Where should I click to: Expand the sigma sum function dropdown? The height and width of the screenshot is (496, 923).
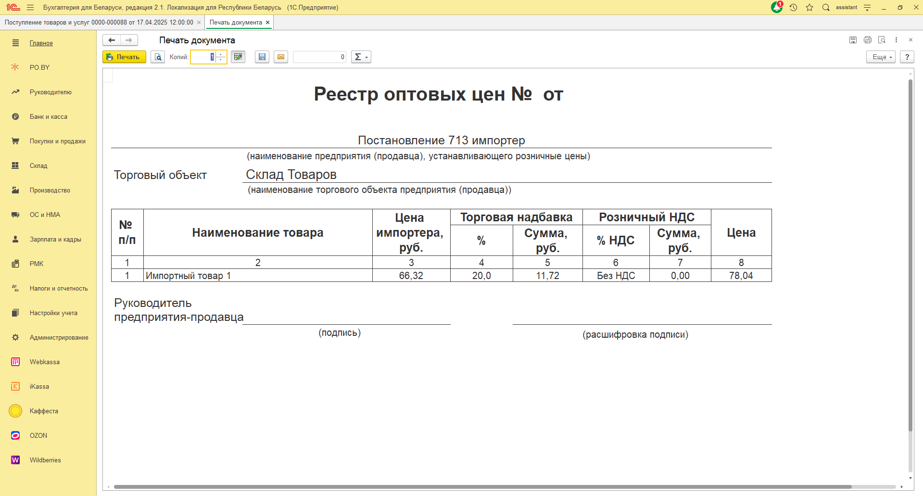tap(361, 57)
